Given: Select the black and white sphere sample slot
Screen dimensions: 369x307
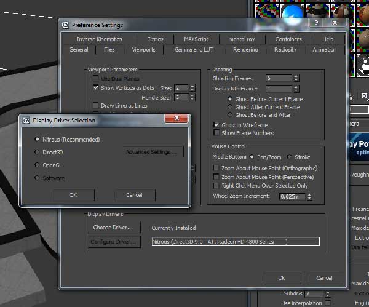Looking at the screenshot, I should click(363, 65).
